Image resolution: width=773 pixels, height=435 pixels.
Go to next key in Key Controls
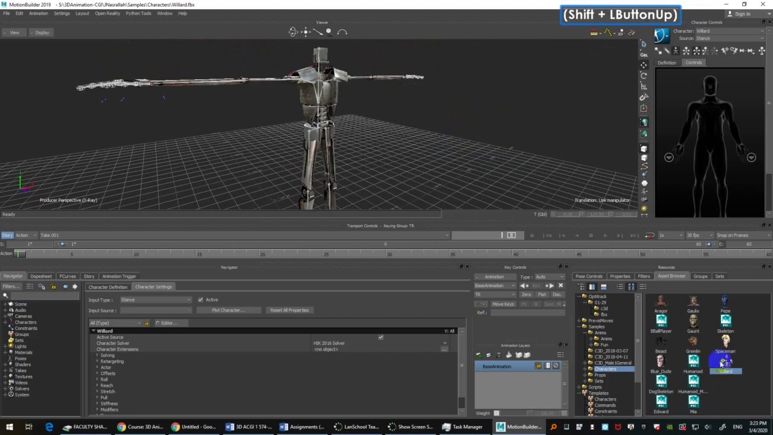point(551,286)
